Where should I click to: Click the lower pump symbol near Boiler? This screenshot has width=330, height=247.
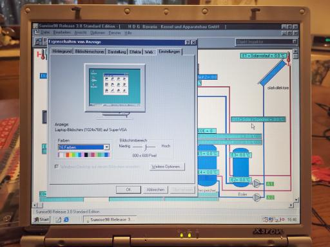tap(257, 197)
